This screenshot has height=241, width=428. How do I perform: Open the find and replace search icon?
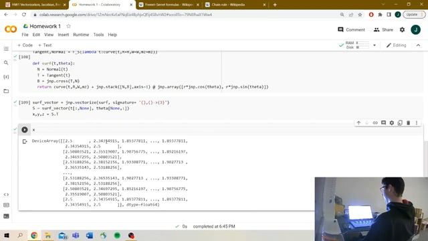coord(6,63)
